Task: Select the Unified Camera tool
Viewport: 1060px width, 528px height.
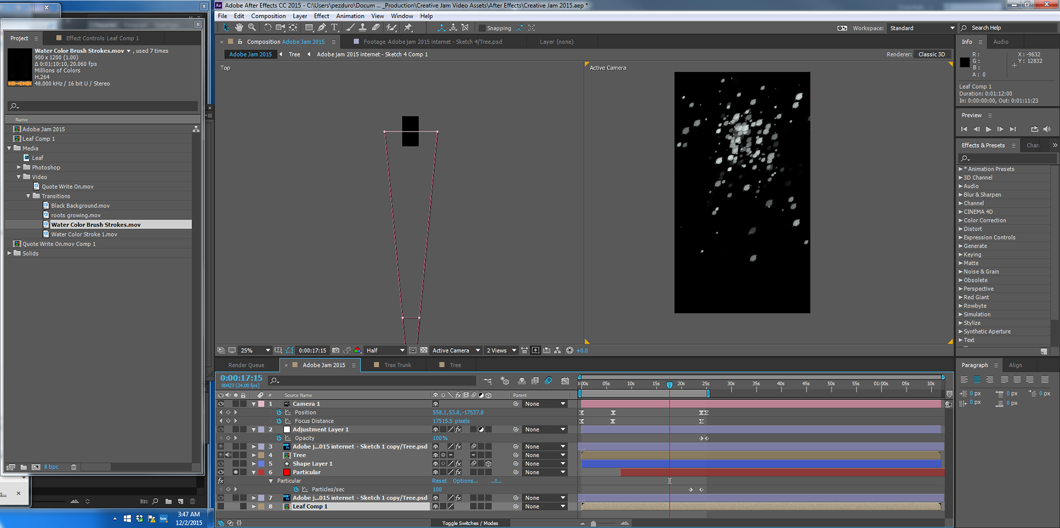Action: click(x=280, y=28)
